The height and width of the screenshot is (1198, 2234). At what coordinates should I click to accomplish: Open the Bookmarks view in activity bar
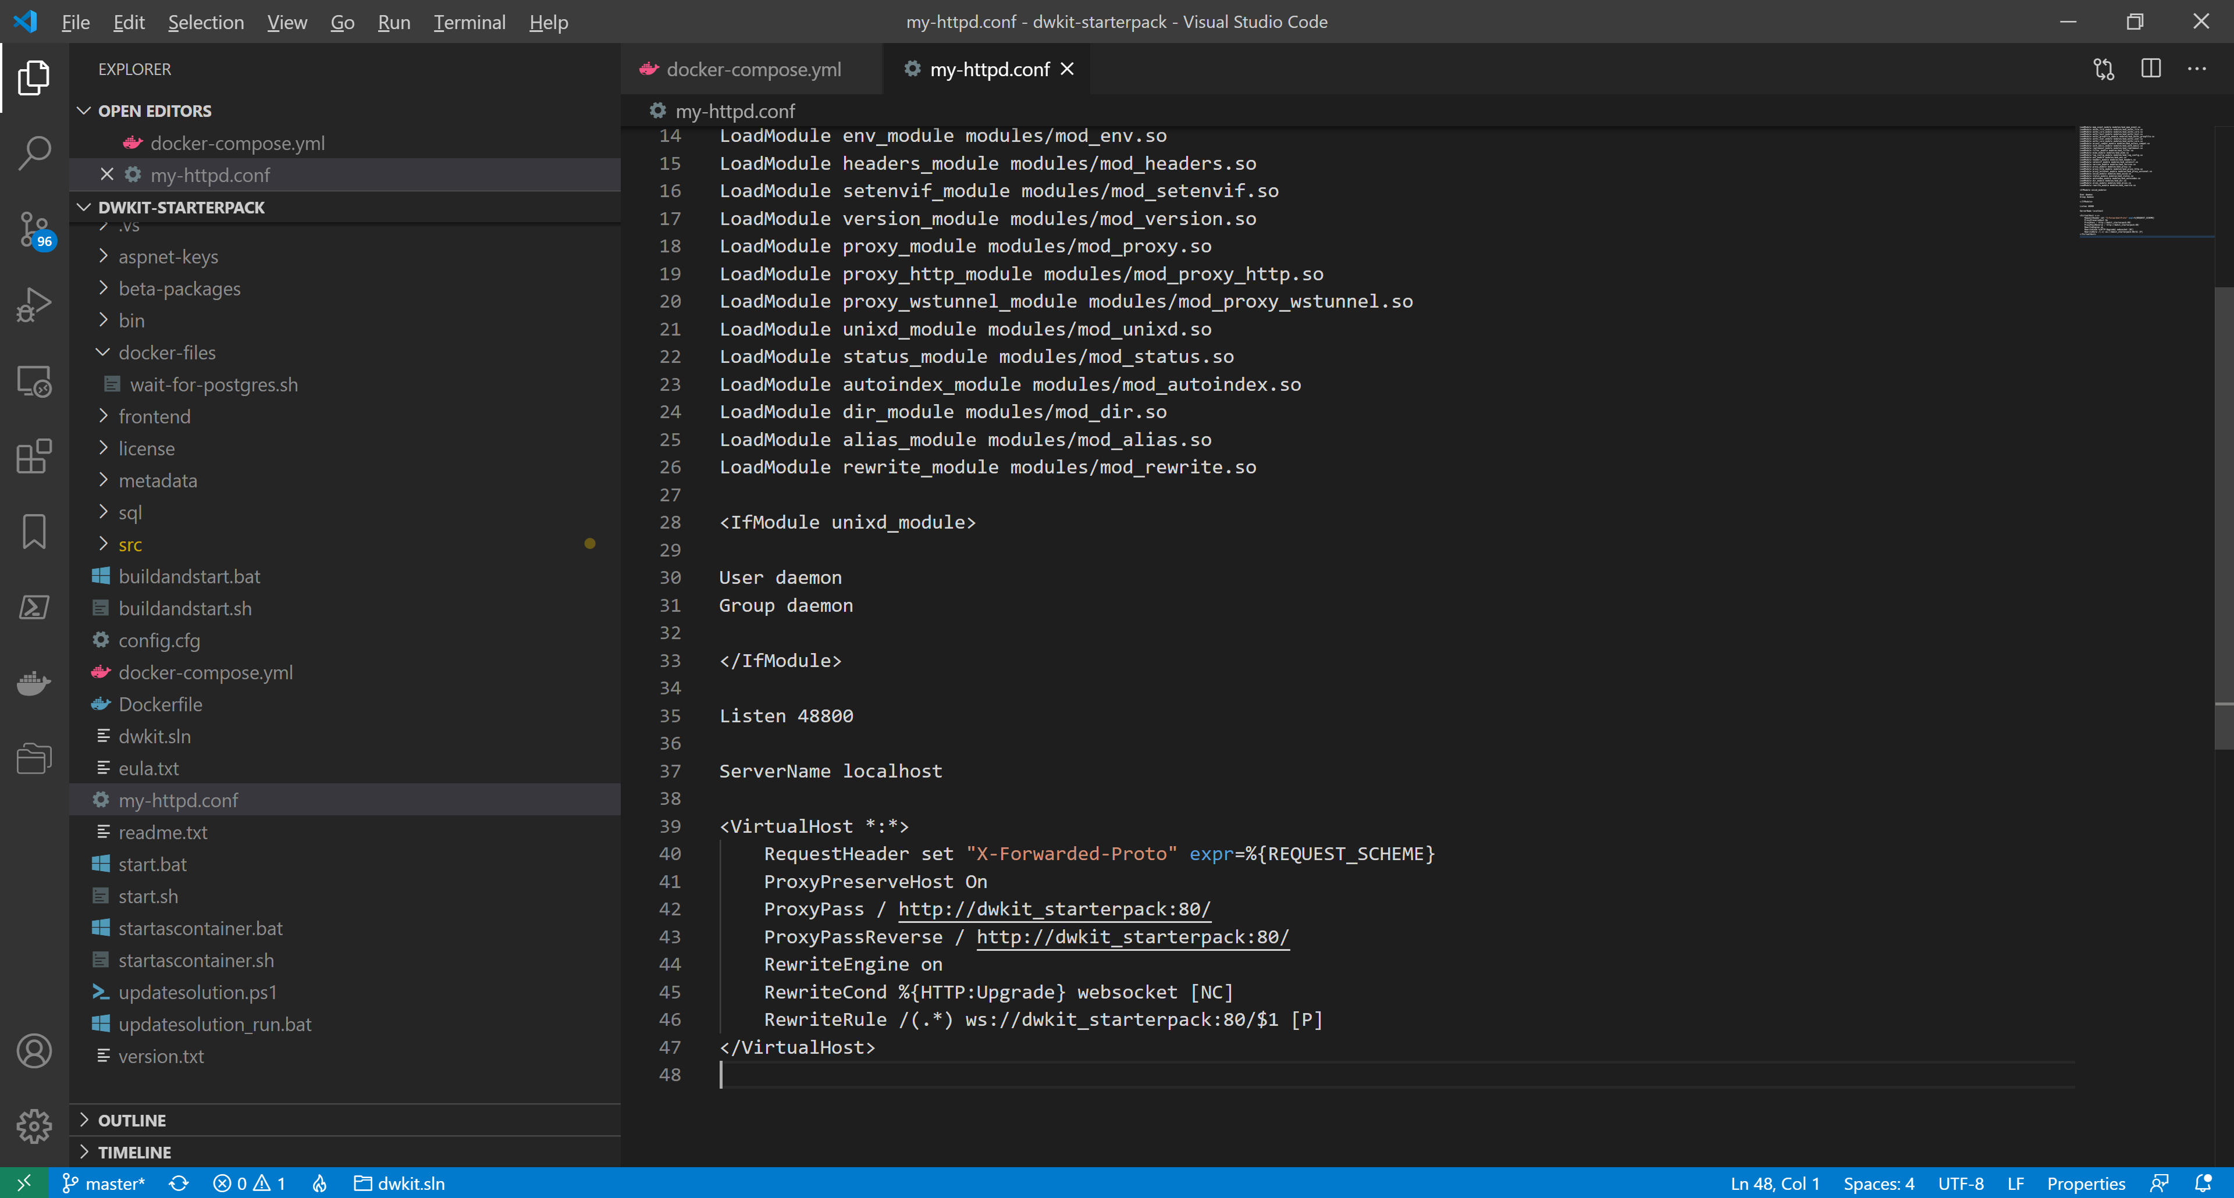point(34,532)
